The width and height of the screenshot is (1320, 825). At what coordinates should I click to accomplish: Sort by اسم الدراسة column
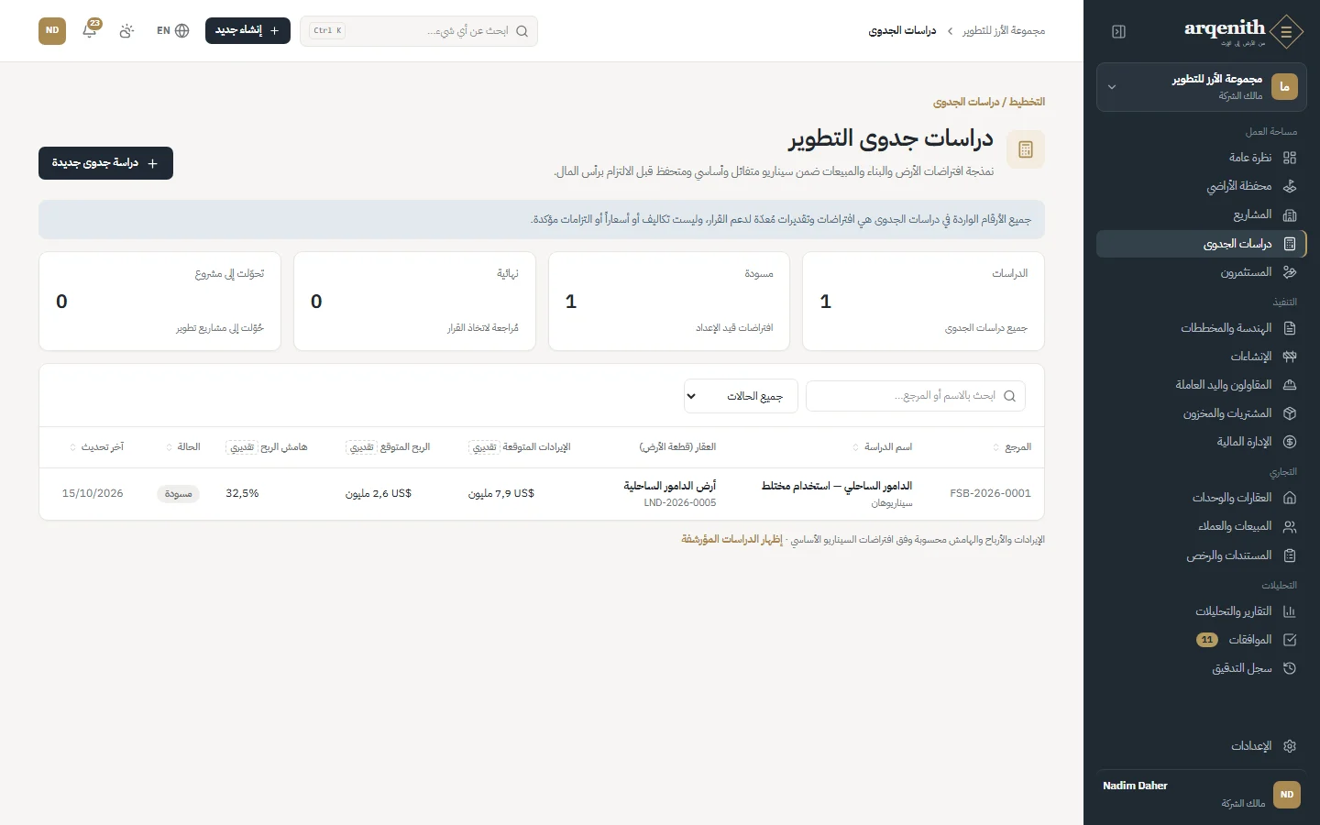[x=882, y=447]
